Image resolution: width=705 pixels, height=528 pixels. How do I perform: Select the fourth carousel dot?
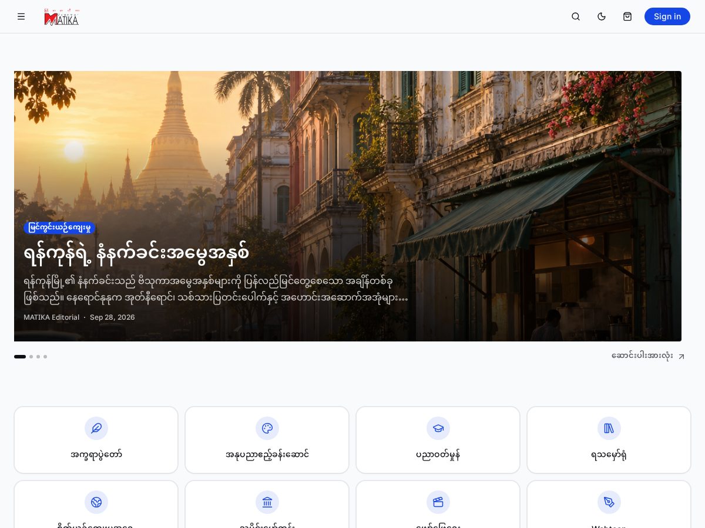45,357
